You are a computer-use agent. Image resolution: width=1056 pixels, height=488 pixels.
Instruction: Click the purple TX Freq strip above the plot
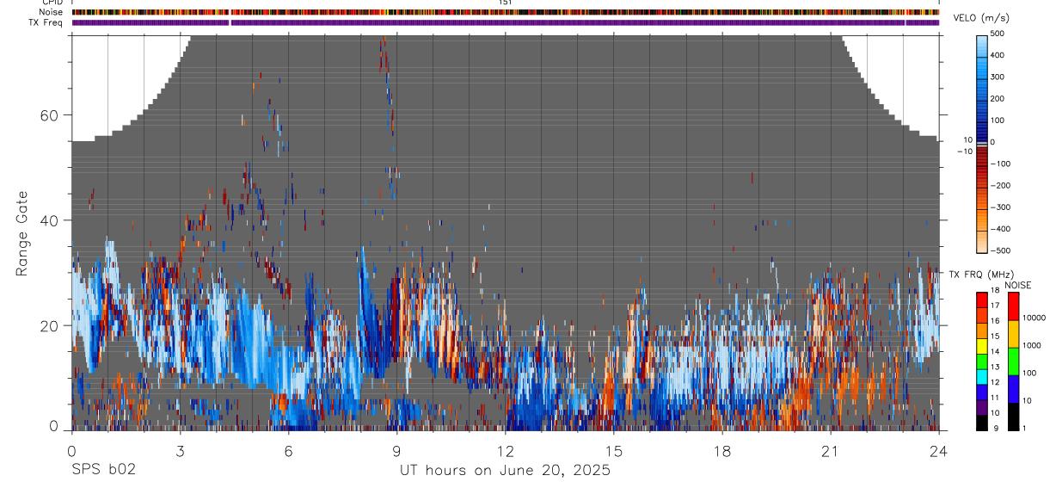pyautogui.click(x=506, y=22)
